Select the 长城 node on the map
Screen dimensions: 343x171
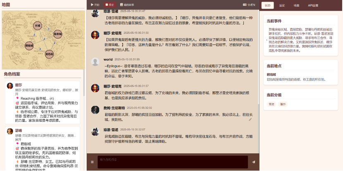[x=38, y=26]
